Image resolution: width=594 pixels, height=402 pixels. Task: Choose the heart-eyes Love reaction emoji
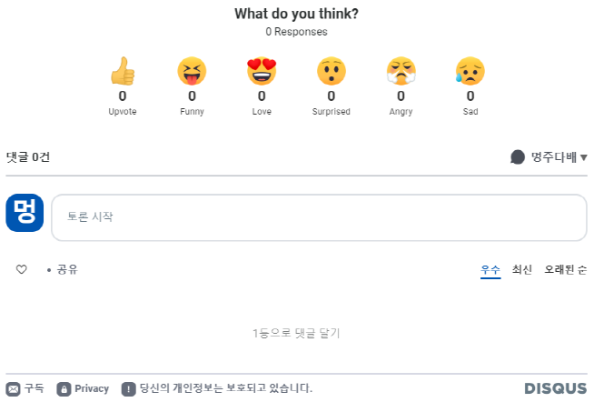[262, 71]
